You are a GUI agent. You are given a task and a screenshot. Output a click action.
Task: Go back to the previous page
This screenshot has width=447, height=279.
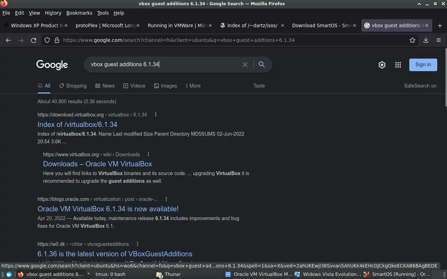point(8,40)
